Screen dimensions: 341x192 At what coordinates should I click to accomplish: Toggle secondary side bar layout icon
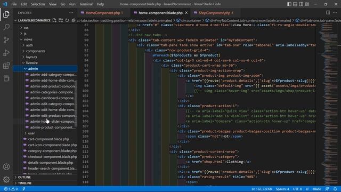coord(301,4)
